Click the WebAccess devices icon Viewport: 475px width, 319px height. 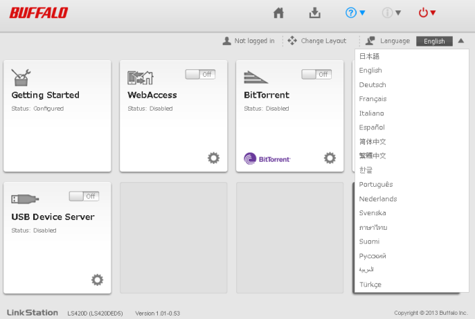pos(141,78)
